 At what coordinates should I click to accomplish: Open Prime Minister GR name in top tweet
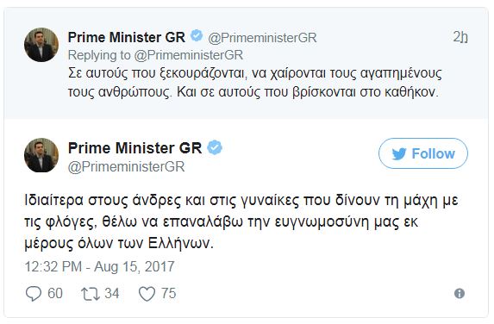127,37
